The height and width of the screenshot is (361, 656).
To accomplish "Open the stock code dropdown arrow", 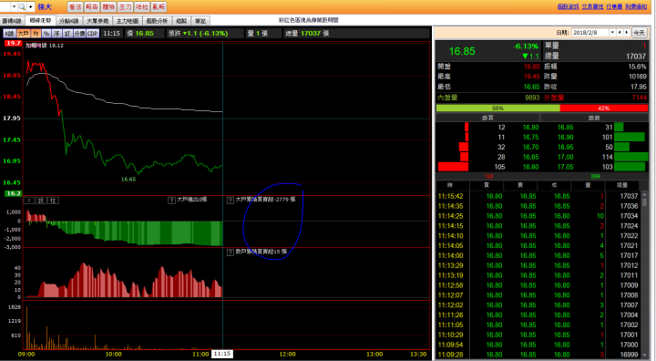I will 14,6.
